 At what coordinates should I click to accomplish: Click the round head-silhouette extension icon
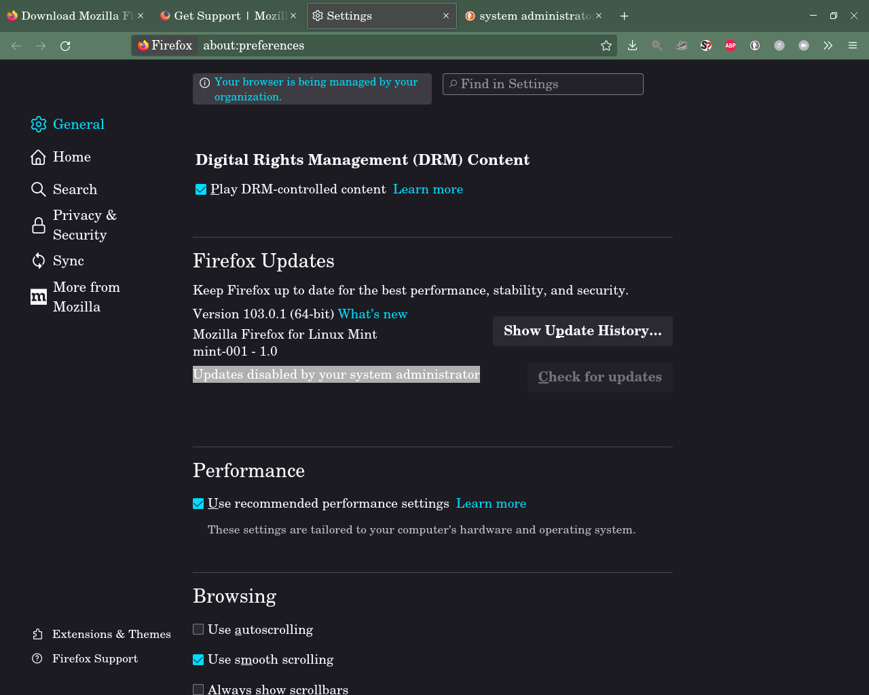click(755, 45)
